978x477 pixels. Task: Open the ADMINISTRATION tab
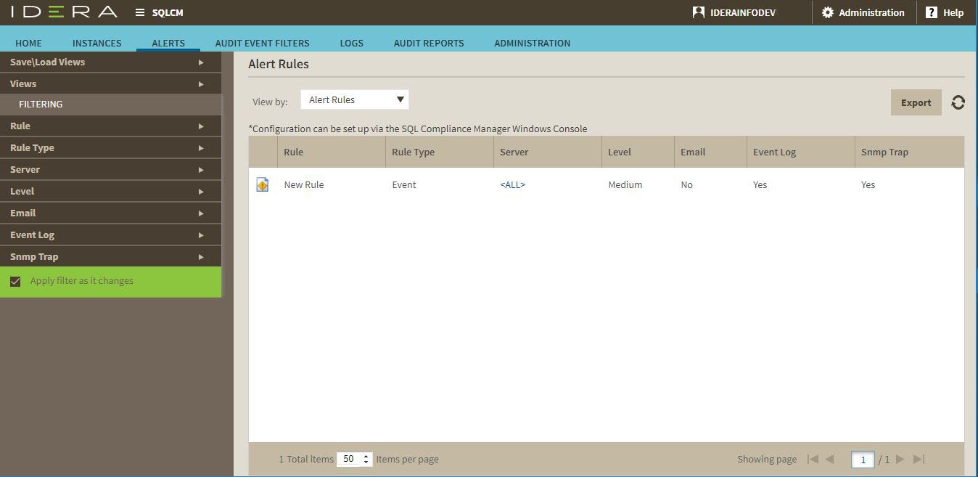click(x=532, y=43)
